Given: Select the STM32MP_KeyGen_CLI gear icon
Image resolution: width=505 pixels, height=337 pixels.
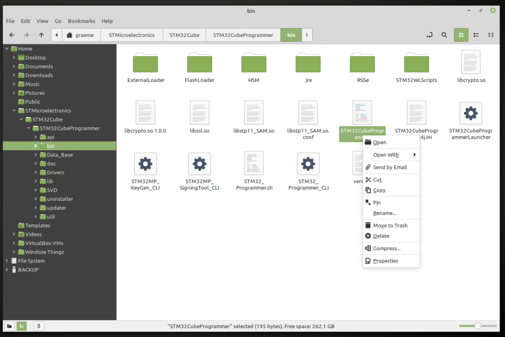Looking at the screenshot, I should [145, 163].
